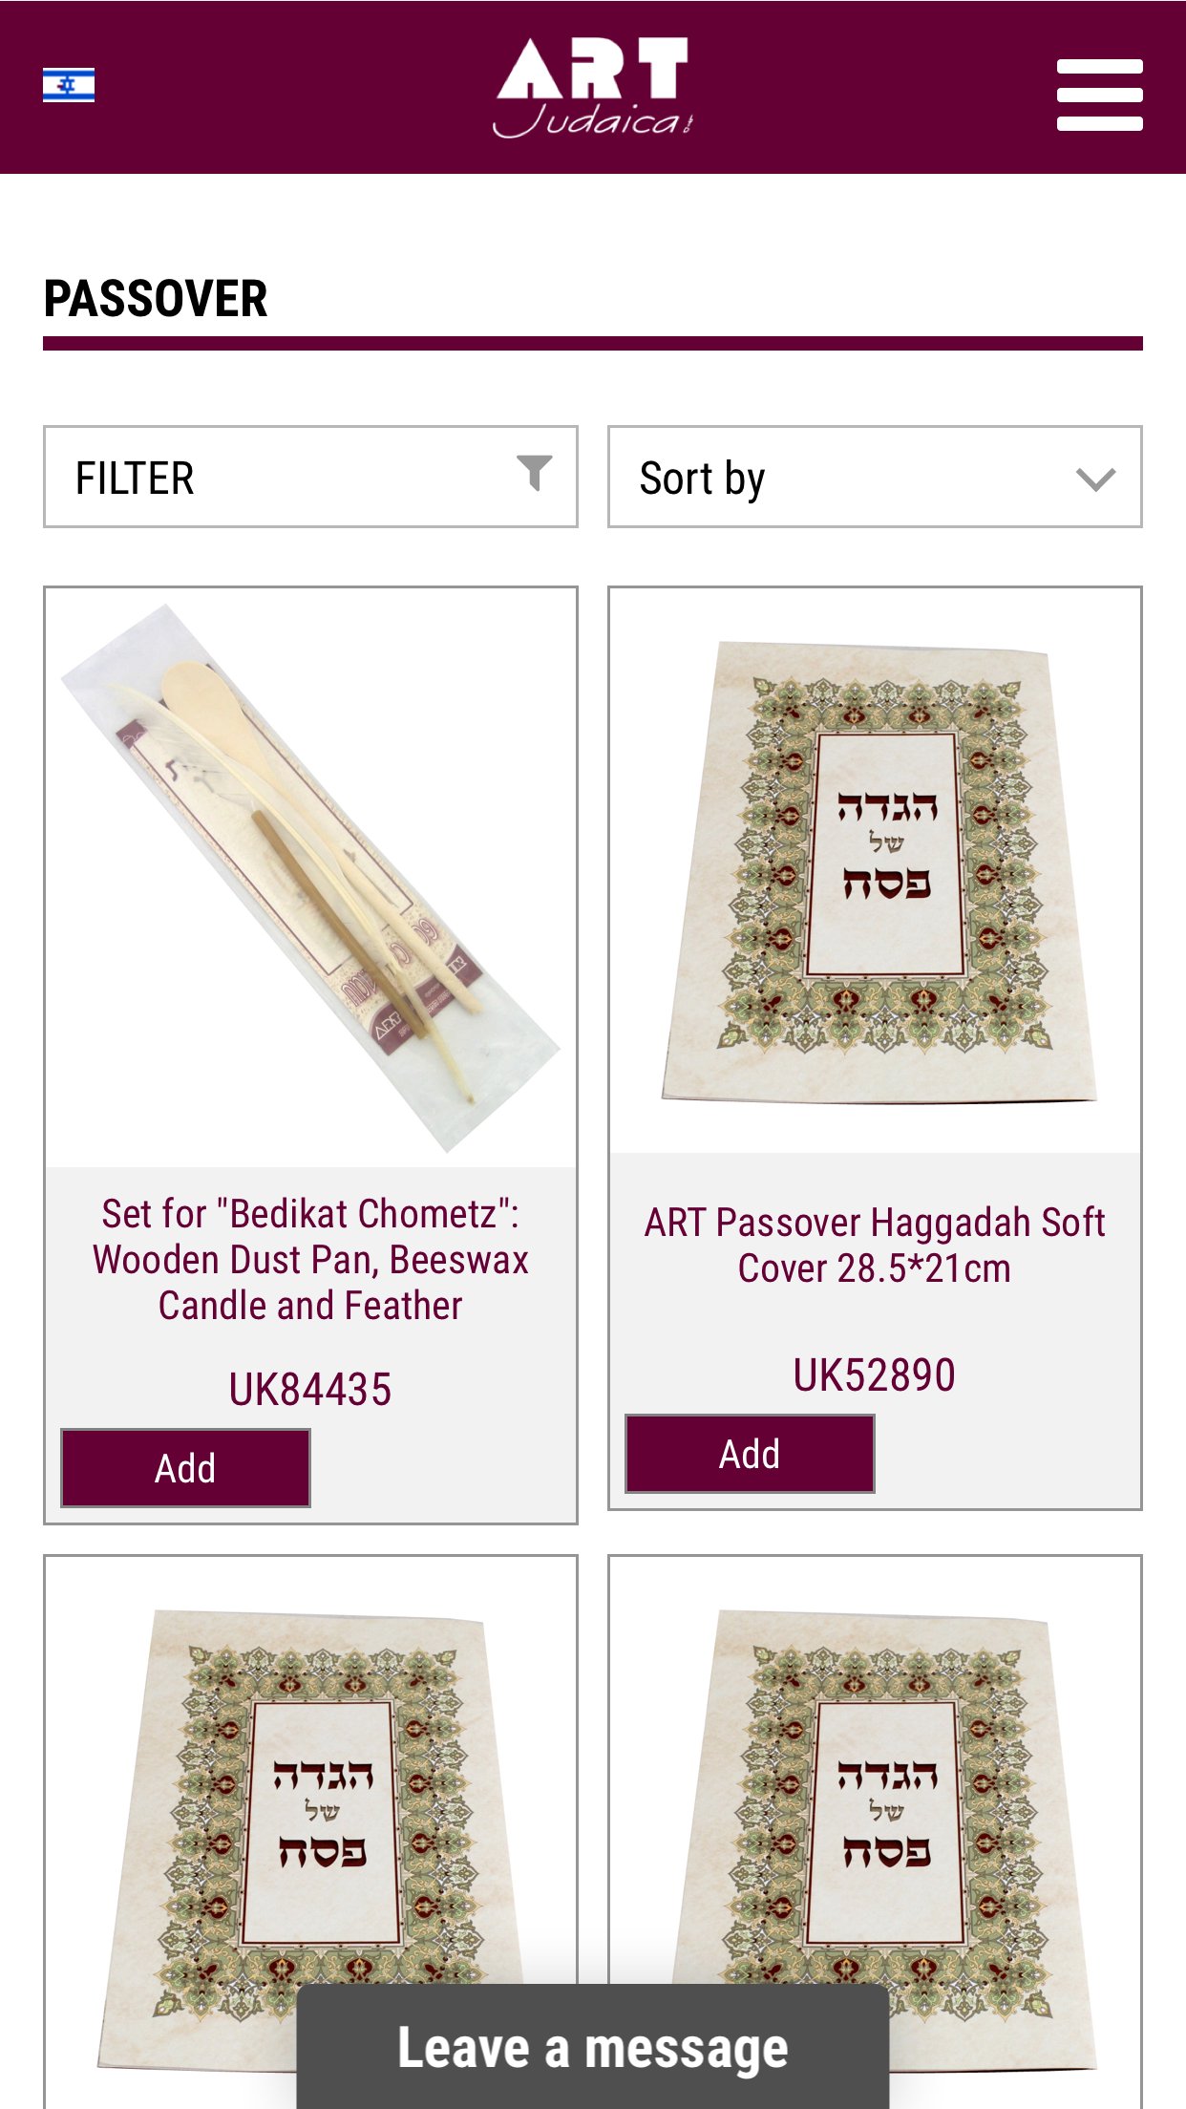Viewport: 1186px width, 2109px height.
Task: Click the filter funnel icon
Action: [535, 472]
